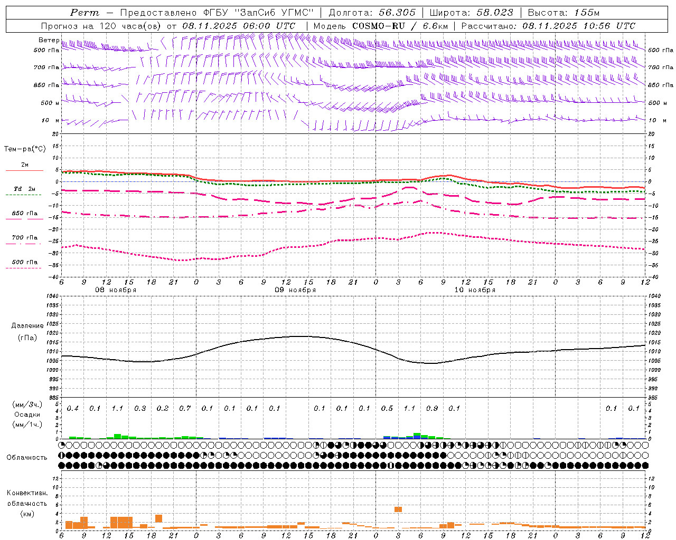Click the "Облачность" cloud cover label
676x540 pixels.
click(27, 458)
